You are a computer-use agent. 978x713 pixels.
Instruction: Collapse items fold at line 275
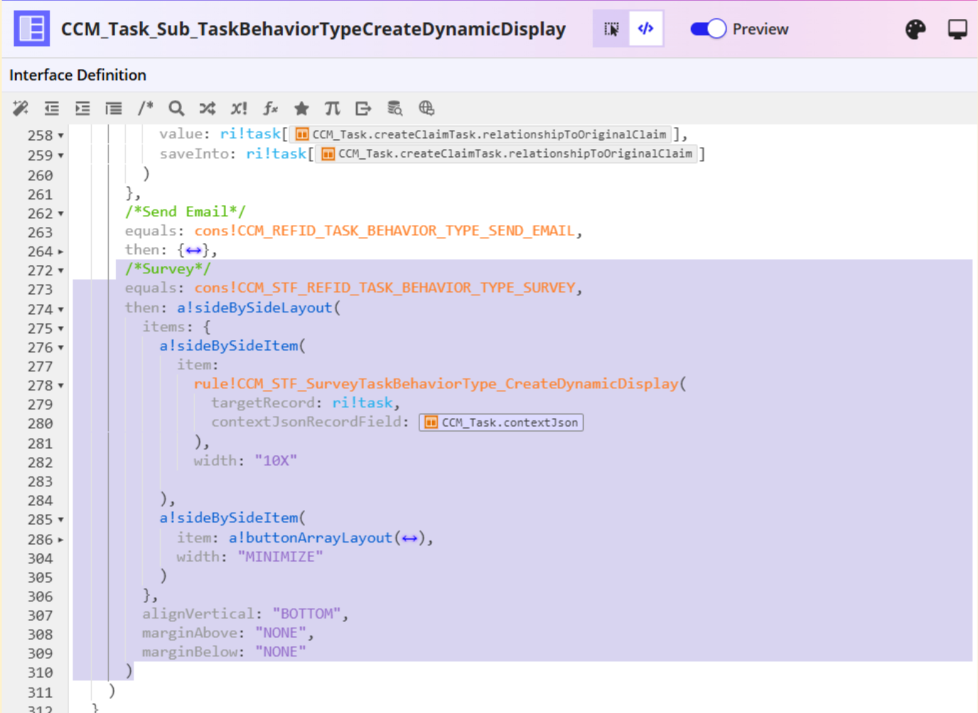(x=60, y=329)
